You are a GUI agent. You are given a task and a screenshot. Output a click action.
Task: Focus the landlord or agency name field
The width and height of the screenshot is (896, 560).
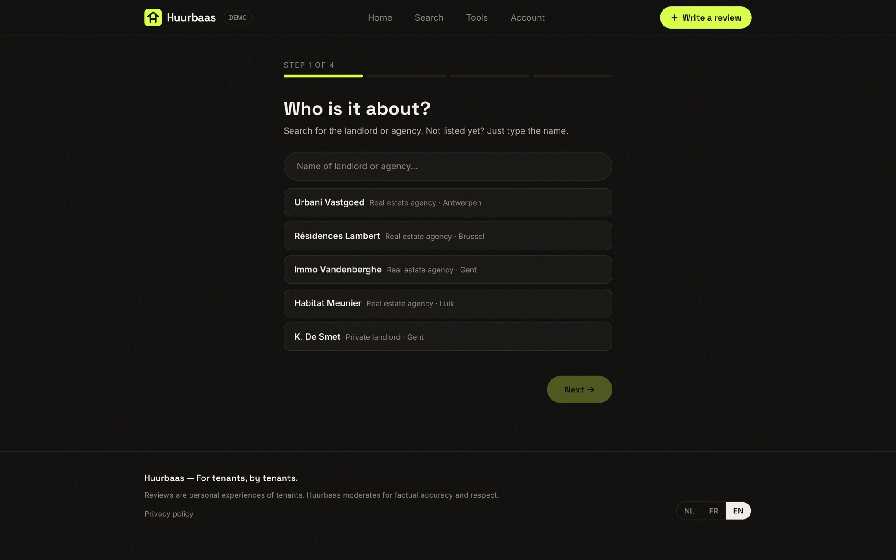[448, 166]
